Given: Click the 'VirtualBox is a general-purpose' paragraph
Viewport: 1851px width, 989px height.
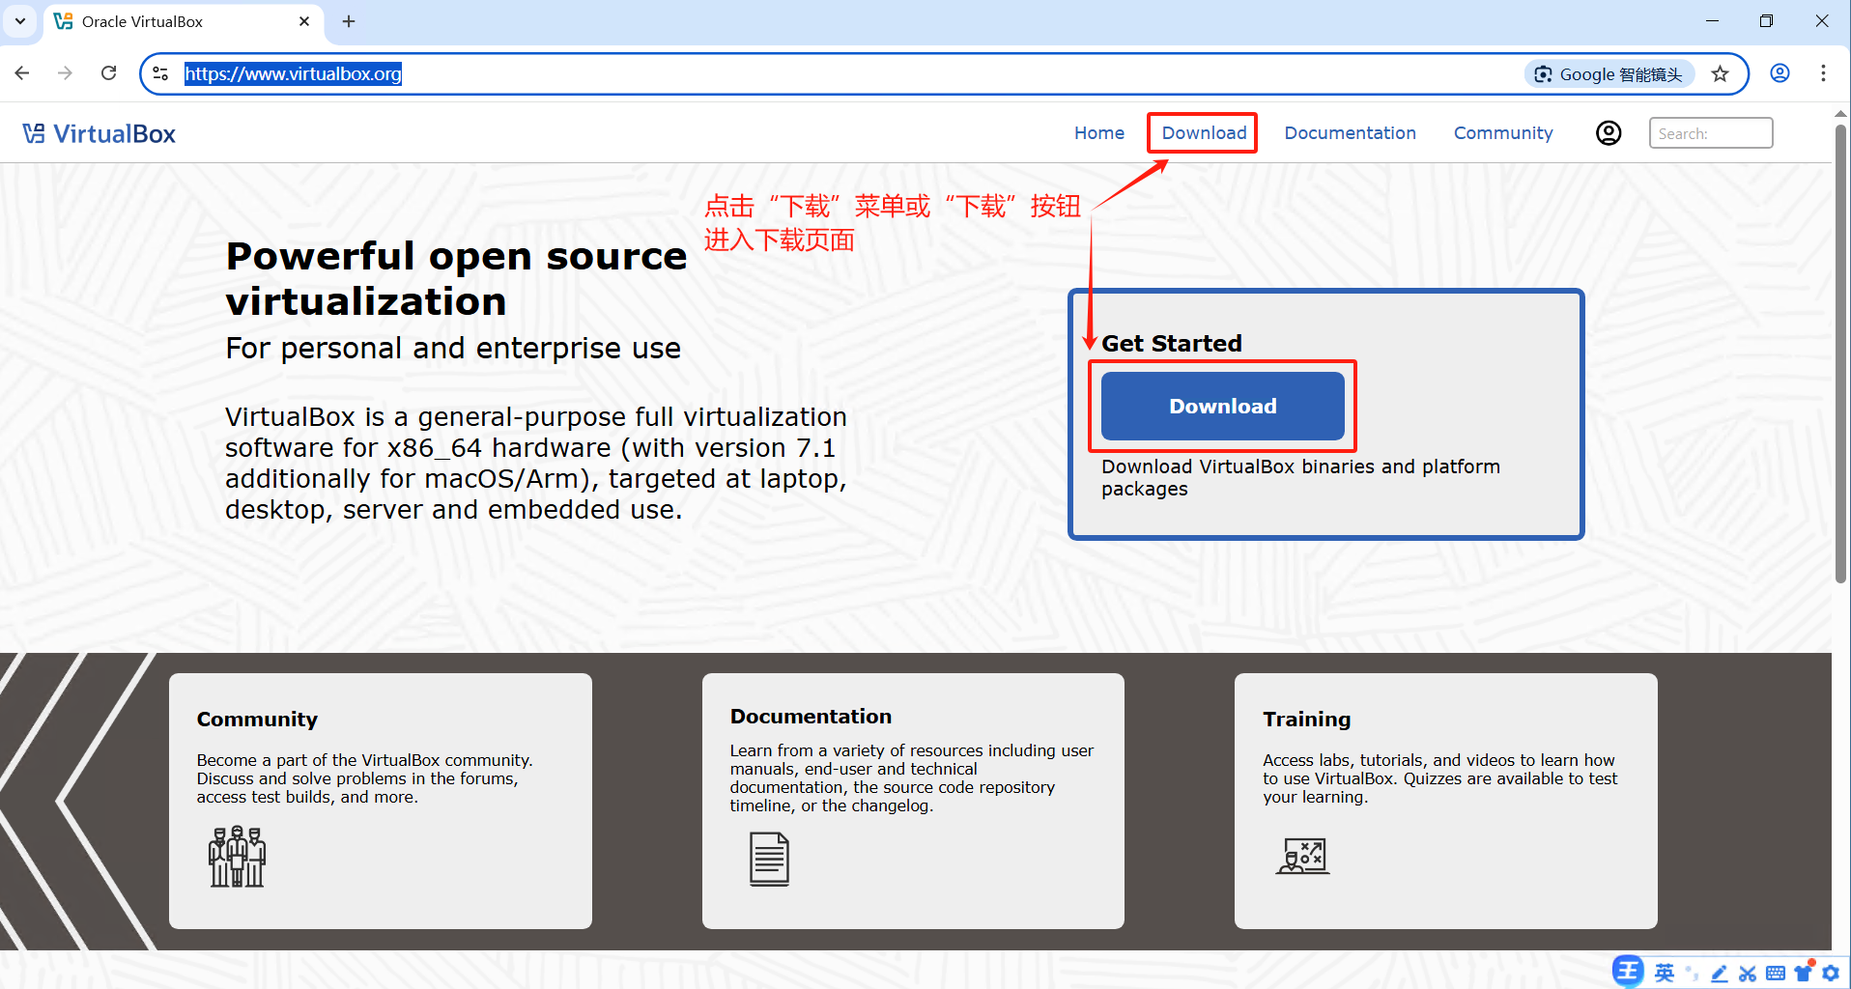Looking at the screenshot, I should point(536,464).
